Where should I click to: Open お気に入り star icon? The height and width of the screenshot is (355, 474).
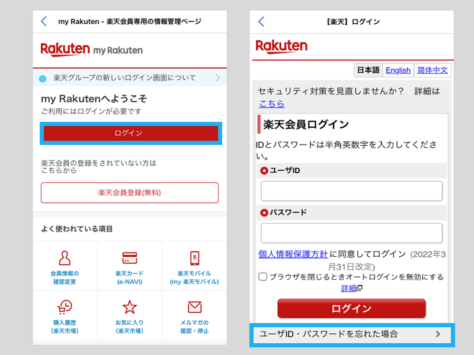(x=130, y=307)
